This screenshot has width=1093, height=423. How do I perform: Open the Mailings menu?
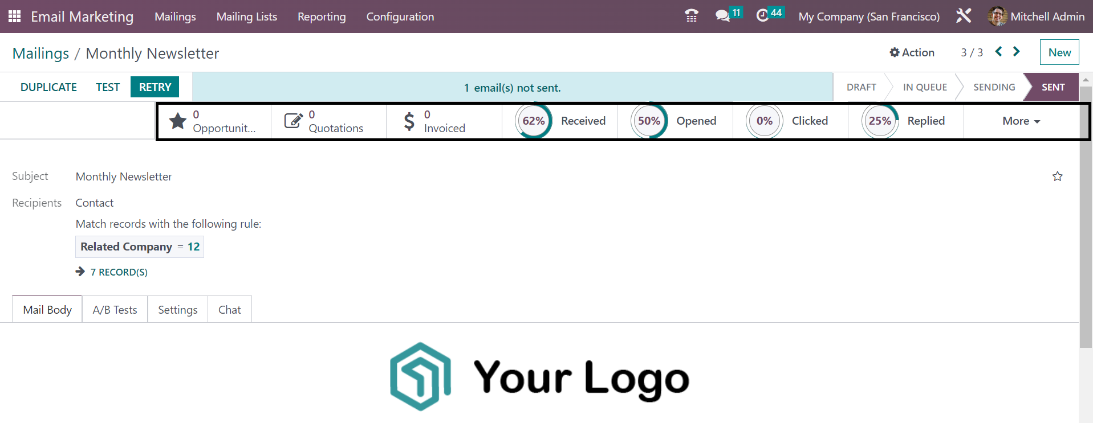(175, 17)
